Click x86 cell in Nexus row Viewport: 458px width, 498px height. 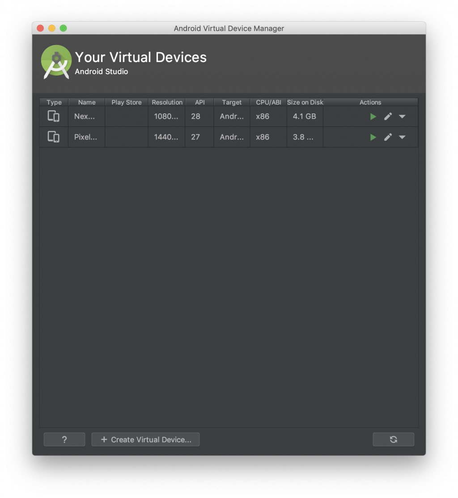coord(268,116)
